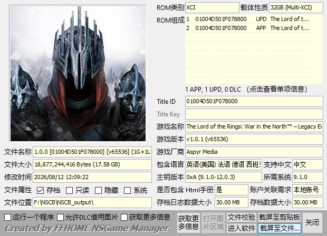The width and height of the screenshot is (327, 236).
Task: Click the empty Title Key field
Action: [254, 114]
